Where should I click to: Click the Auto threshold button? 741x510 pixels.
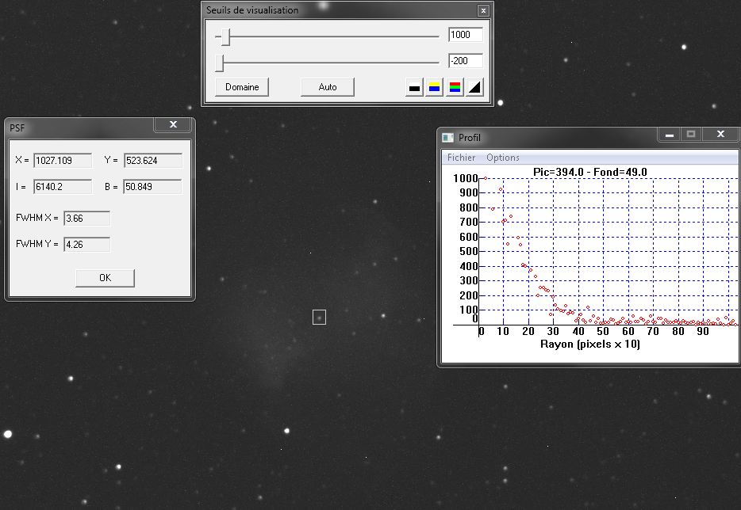[328, 87]
